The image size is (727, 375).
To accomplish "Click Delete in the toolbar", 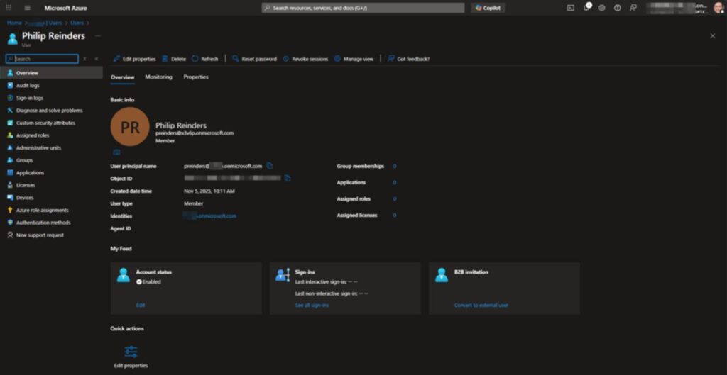I will (x=174, y=59).
